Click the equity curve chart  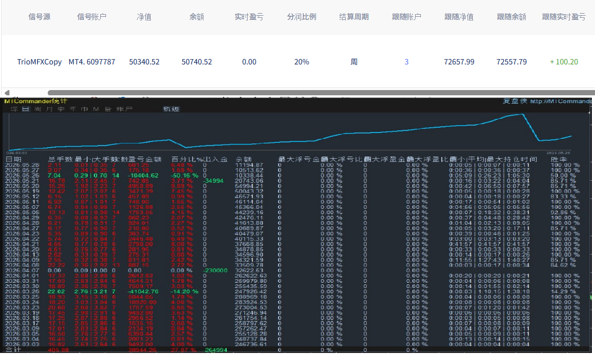(290, 133)
